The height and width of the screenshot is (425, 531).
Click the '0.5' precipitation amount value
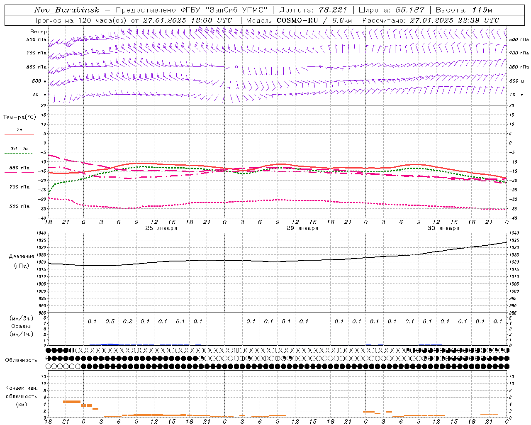tap(110, 322)
